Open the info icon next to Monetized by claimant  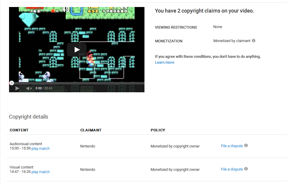[x=253, y=41]
